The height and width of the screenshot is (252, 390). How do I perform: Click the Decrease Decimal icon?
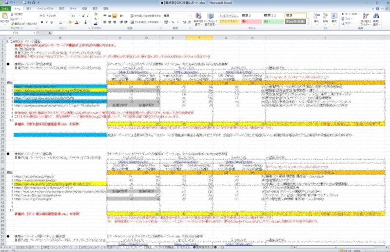[x=189, y=22]
